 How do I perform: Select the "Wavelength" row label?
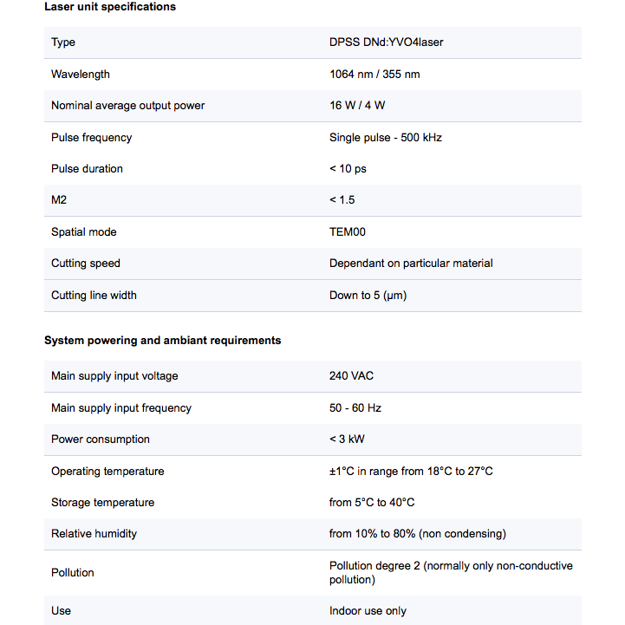click(81, 75)
